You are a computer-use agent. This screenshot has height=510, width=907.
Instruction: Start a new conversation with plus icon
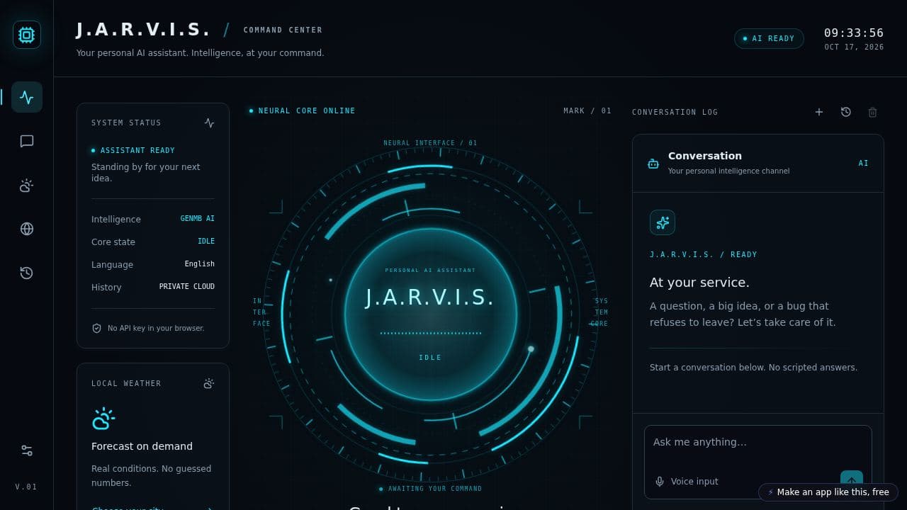[x=819, y=112]
